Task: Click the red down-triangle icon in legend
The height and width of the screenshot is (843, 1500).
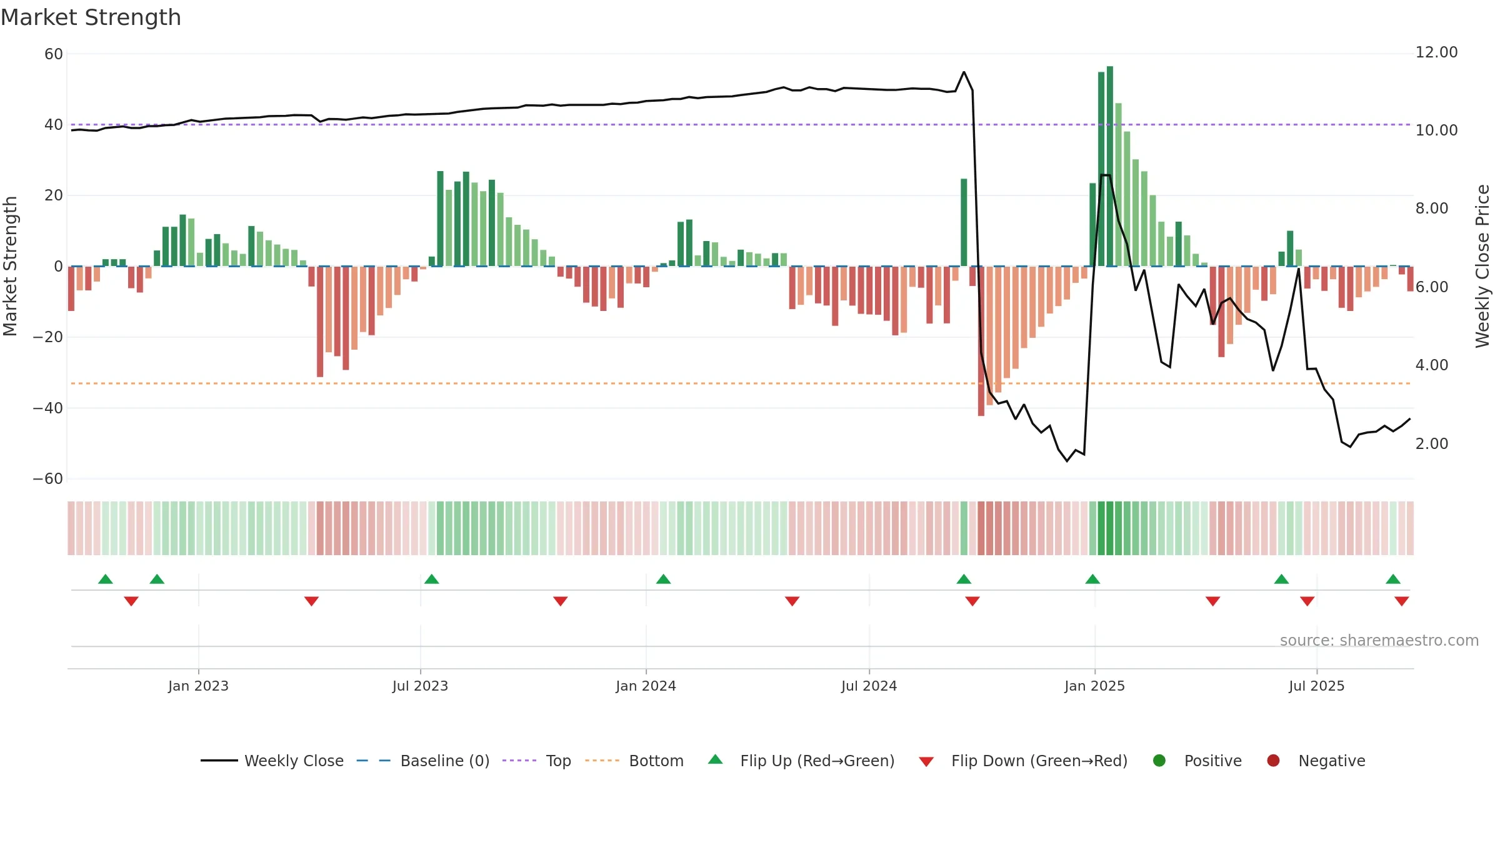Action: click(x=926, y=762)
